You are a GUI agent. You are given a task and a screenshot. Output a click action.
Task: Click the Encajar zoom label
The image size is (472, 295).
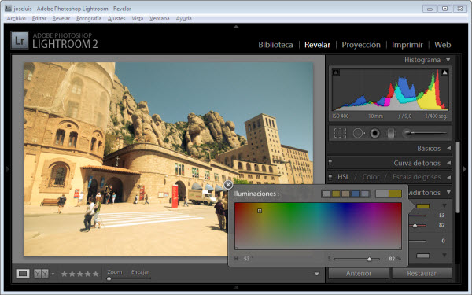(x=140, y=272)
